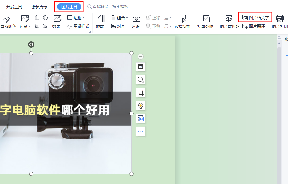The width and height of the screenshot is (288, 184).
Task: Decrease contrast with the minus half-circle icon
Action: (46, 18)
